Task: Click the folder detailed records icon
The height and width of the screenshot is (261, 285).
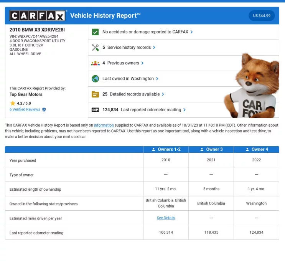Action: pos(96,94)
